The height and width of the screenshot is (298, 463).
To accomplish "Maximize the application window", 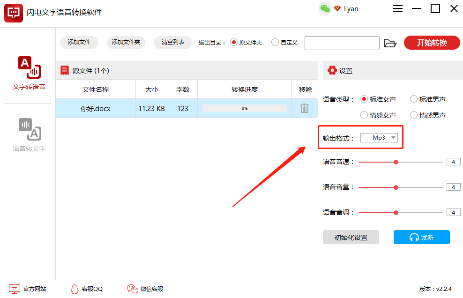I will pos(435,8).
